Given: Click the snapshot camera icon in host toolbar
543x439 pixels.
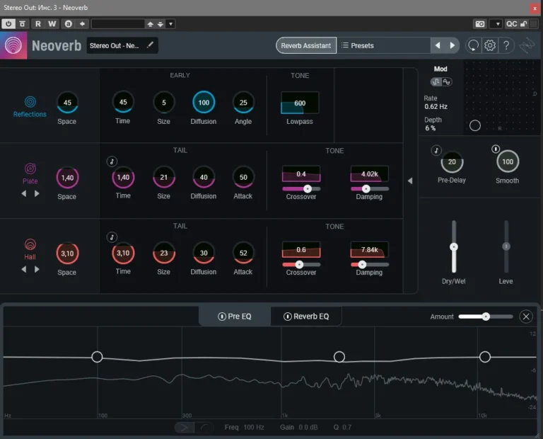Looking at the screenshot, I should (x=480, y=24).
